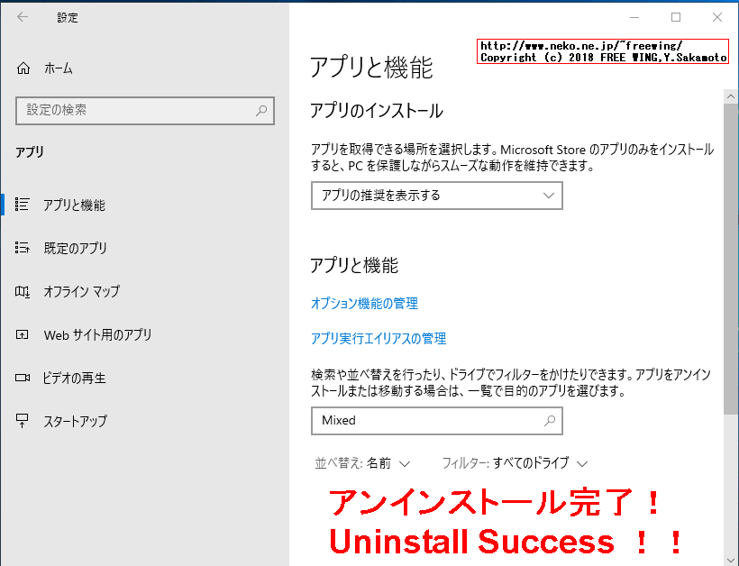This screenshot has width=739, height=566.
Task: Click the scrollbar up arrow
Action: [731, 96]
